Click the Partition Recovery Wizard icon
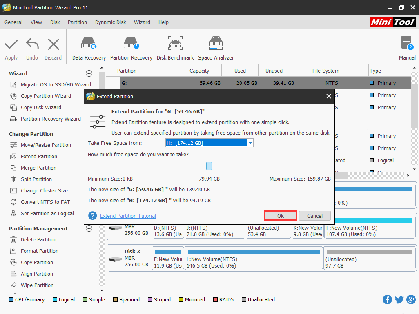Screen dimensions: 419x314 [x=13, y=119]
